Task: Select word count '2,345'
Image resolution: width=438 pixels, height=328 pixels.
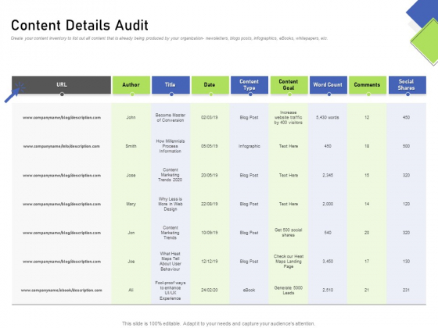Action: (x=328, y=176)
